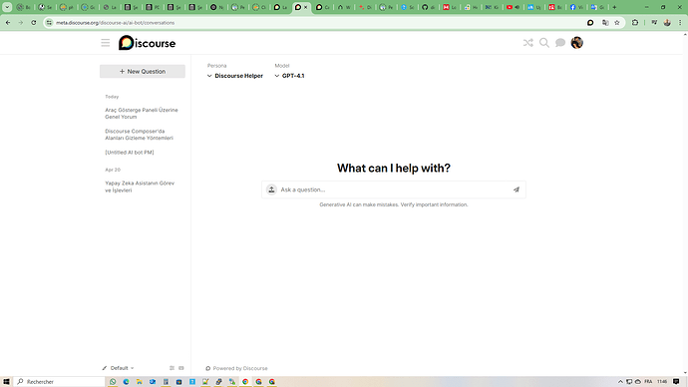Go forward in the browser
The width and height of the screenshot is (688, 387).
click(x=21, y=22)
